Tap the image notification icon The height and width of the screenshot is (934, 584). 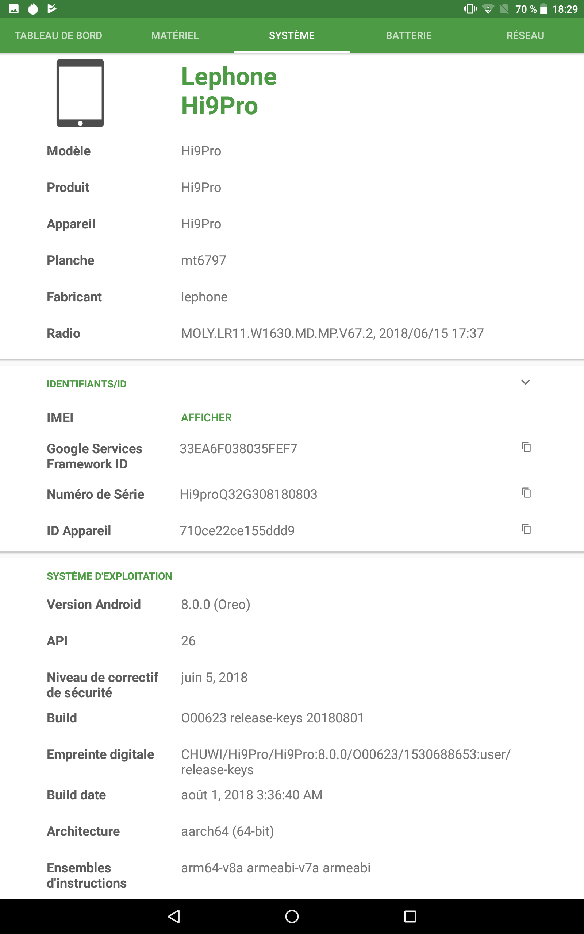click(14, 9)
